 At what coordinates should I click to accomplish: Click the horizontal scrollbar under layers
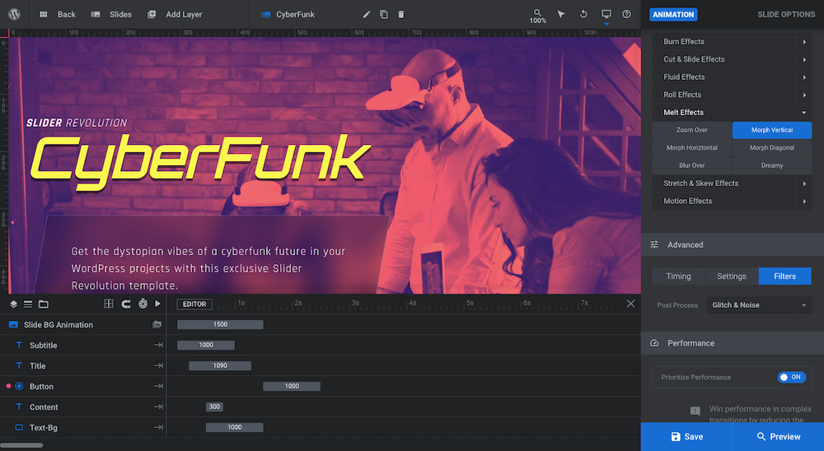(21, 446)
